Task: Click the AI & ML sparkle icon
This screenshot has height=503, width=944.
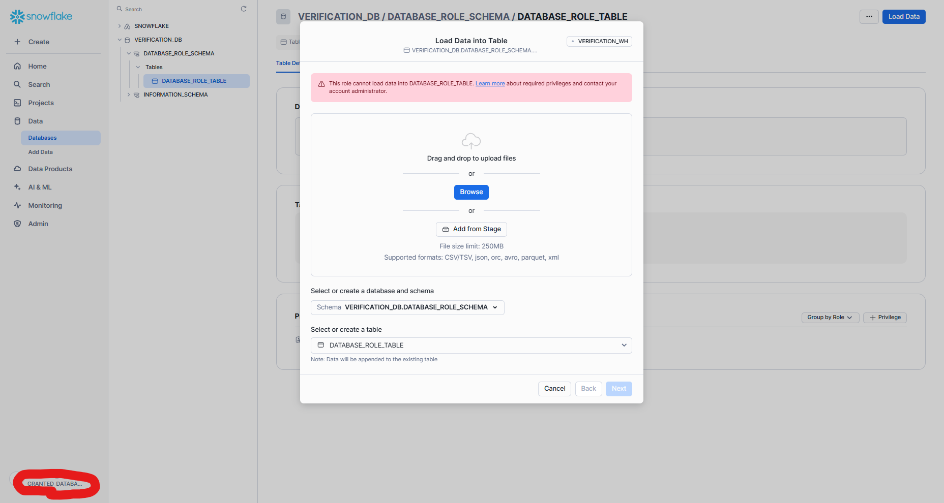Action: (x=17, y=187)
